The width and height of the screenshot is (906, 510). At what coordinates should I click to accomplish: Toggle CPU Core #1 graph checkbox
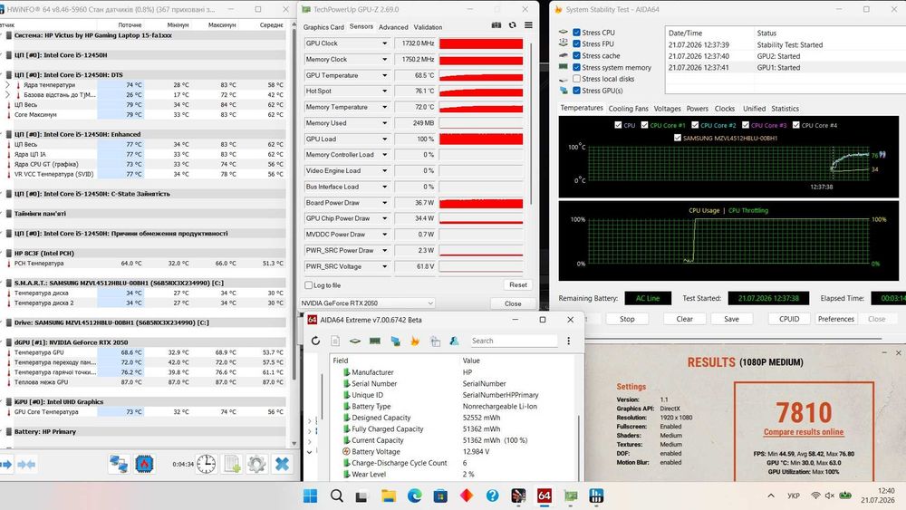click(644, 125)
